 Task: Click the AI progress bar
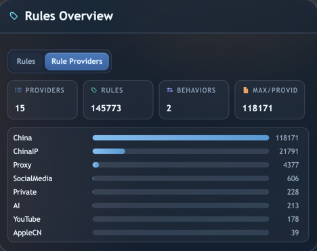coord(181,206)
